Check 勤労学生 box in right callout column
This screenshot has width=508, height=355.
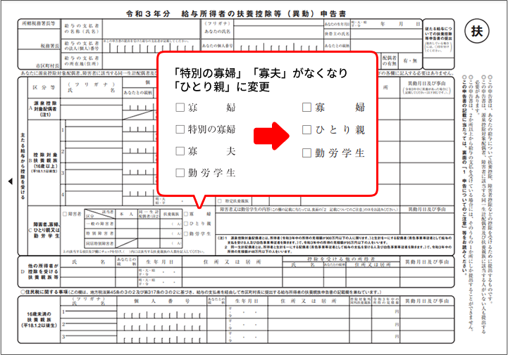[306, 153]
